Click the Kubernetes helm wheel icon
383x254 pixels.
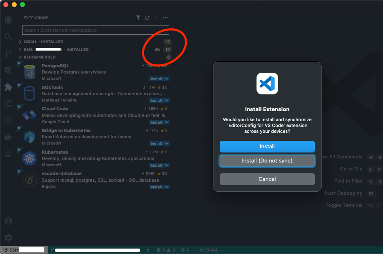click(30, 158)
